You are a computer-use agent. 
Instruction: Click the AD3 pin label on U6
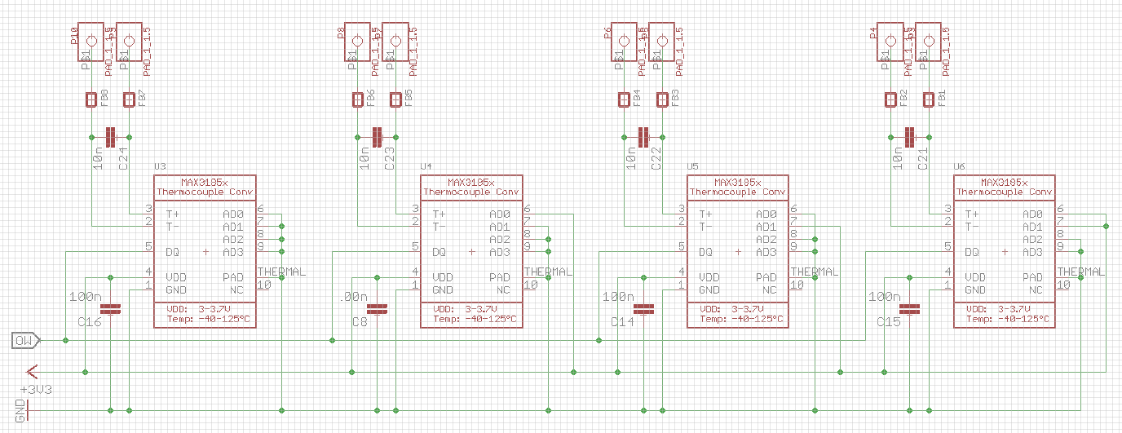click(1032, 252)
